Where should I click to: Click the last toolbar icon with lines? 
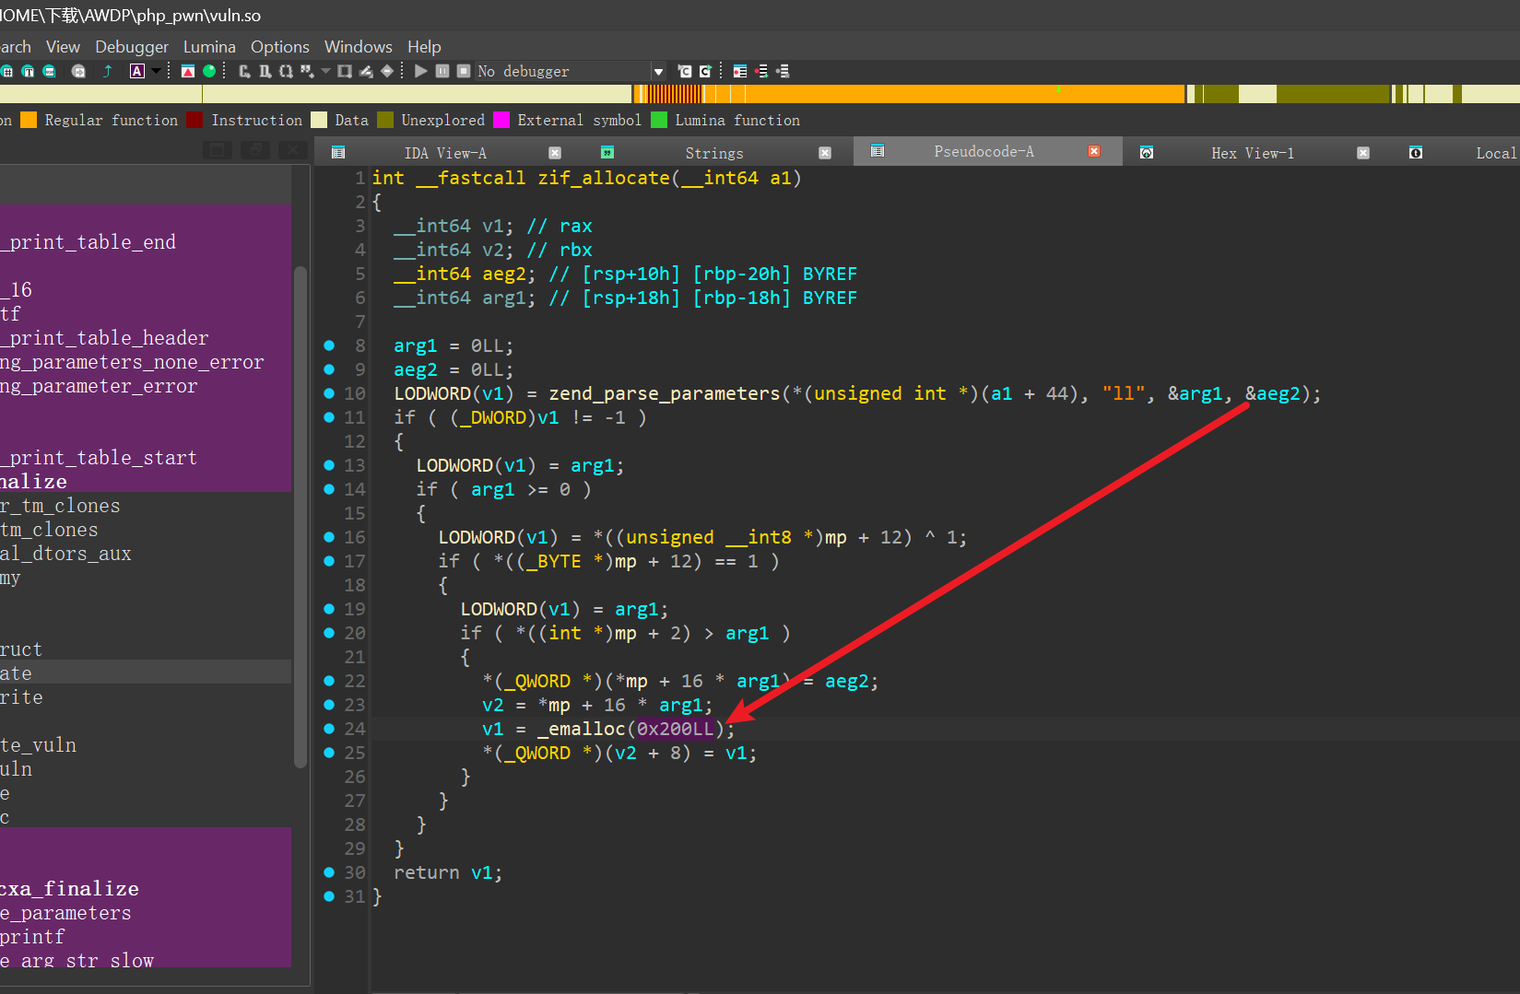pos(783,71)
